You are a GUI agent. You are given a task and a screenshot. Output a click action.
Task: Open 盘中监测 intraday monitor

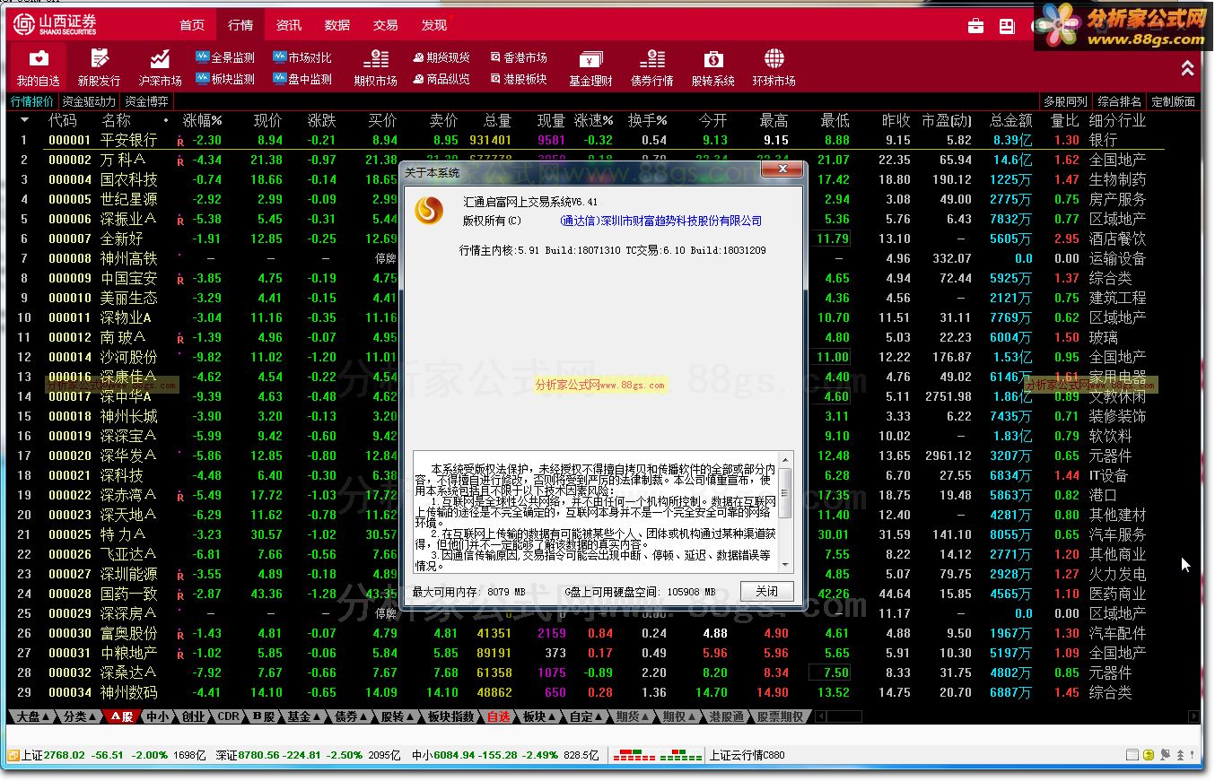pos(303,79)
